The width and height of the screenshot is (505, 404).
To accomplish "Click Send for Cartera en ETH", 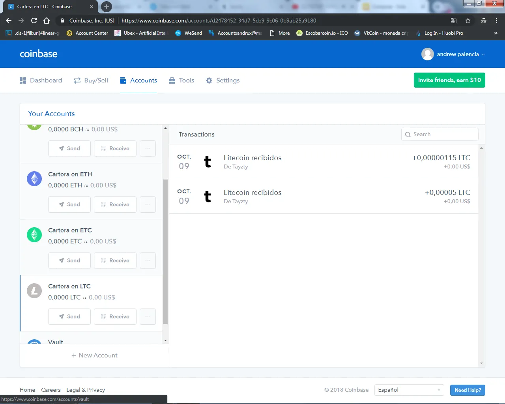I will [69, 204].
